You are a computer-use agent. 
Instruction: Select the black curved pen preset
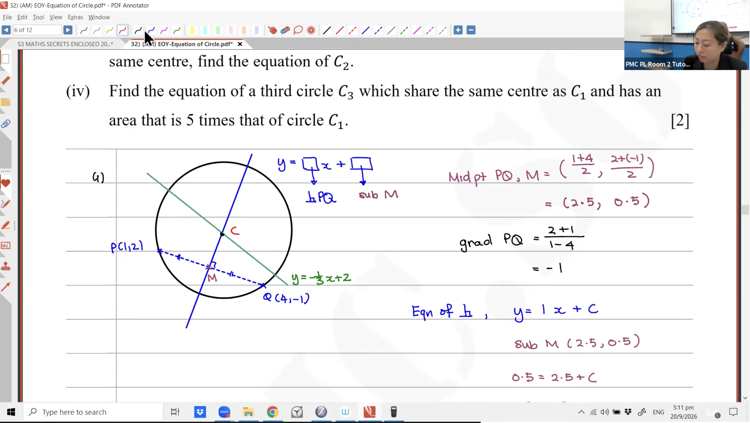[138, 30]
